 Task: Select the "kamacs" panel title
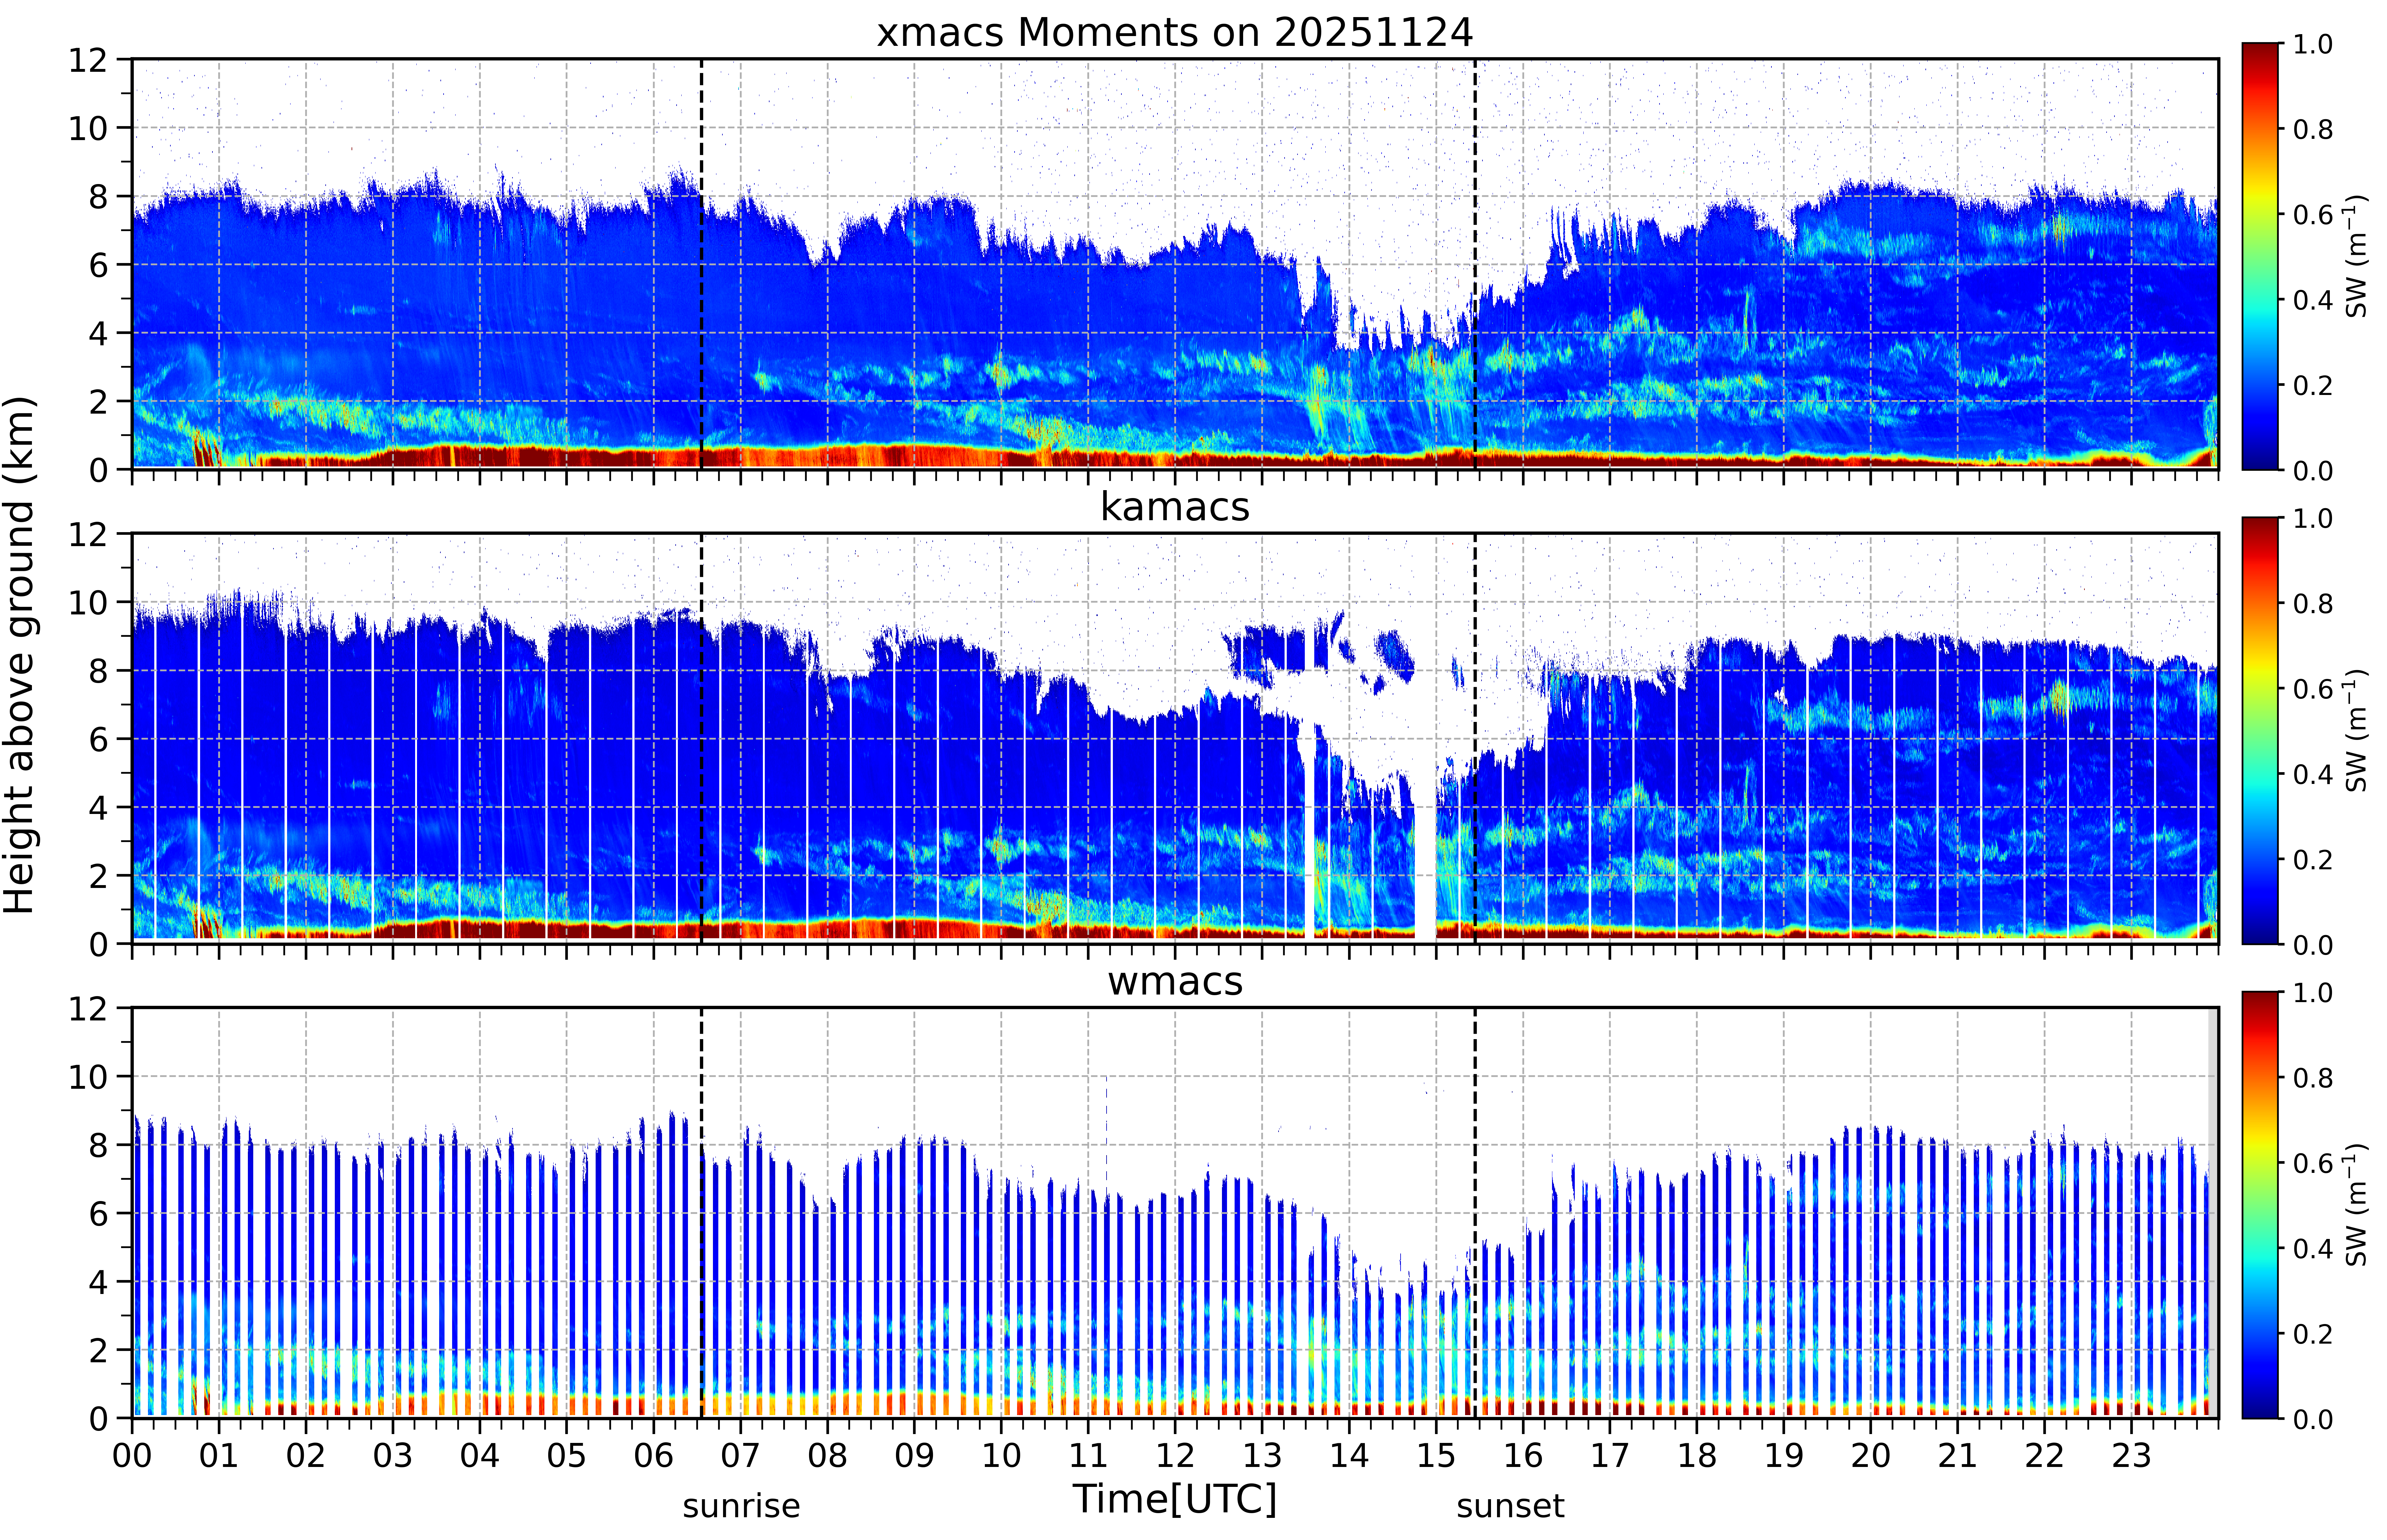point(1175,507)
